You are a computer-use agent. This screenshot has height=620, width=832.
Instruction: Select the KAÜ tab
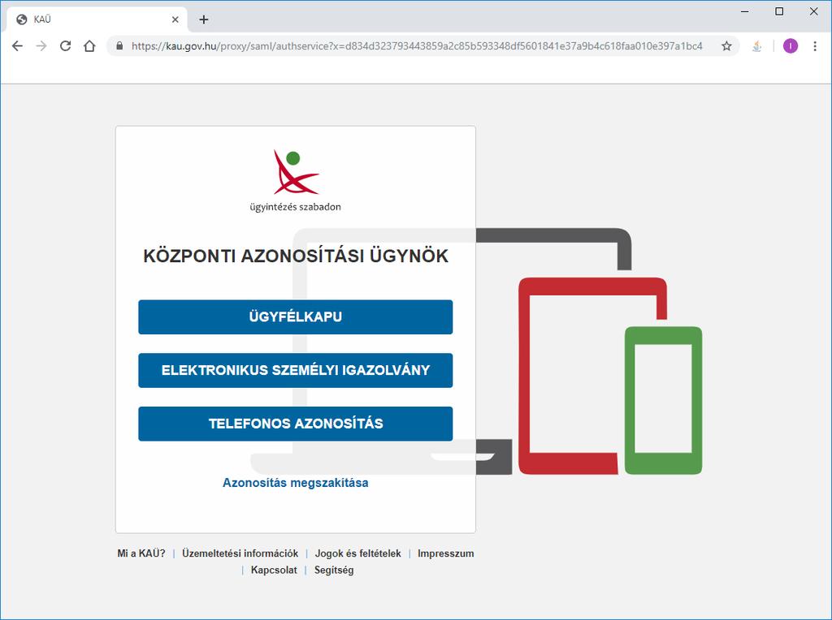point(97,19)
